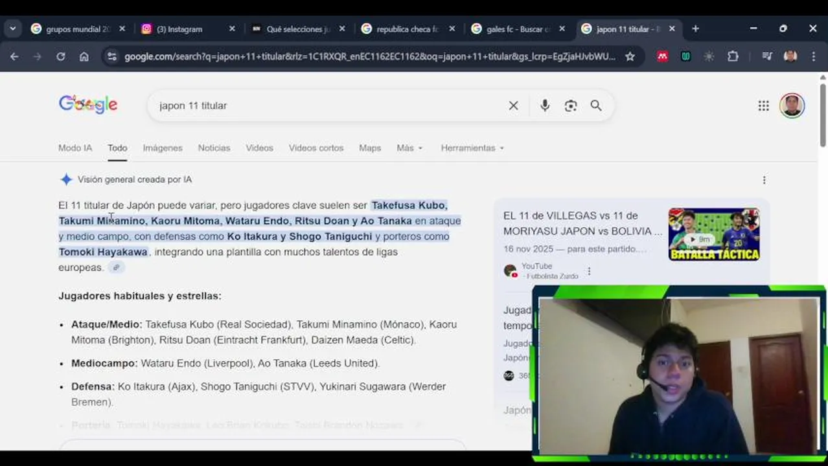Image resolution: width=828 pixels, height=466 pixels.
Task: View site information icon in address bar
Action: click(112, 56)
